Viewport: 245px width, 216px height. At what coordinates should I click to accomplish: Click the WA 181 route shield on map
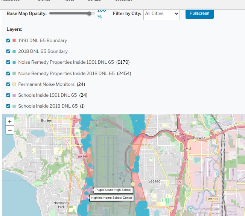pos(213,199)
